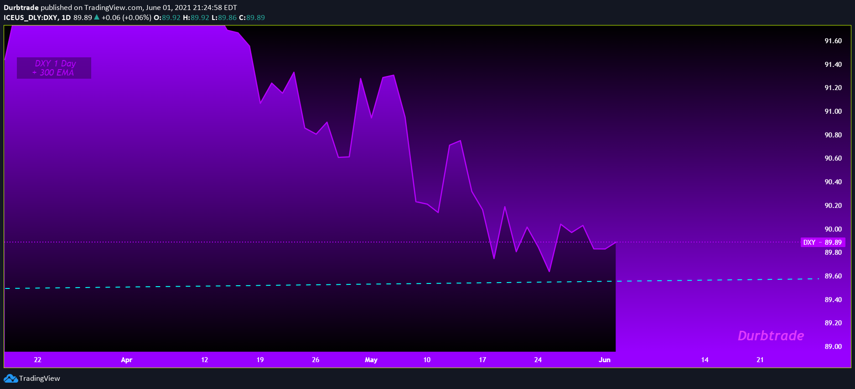Screen dimensions: 855x389
Task: Click the 90.20 price axis label
Action: click(833, 206)
